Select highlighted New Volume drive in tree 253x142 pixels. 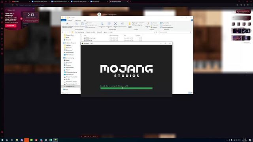click(70, 86)
